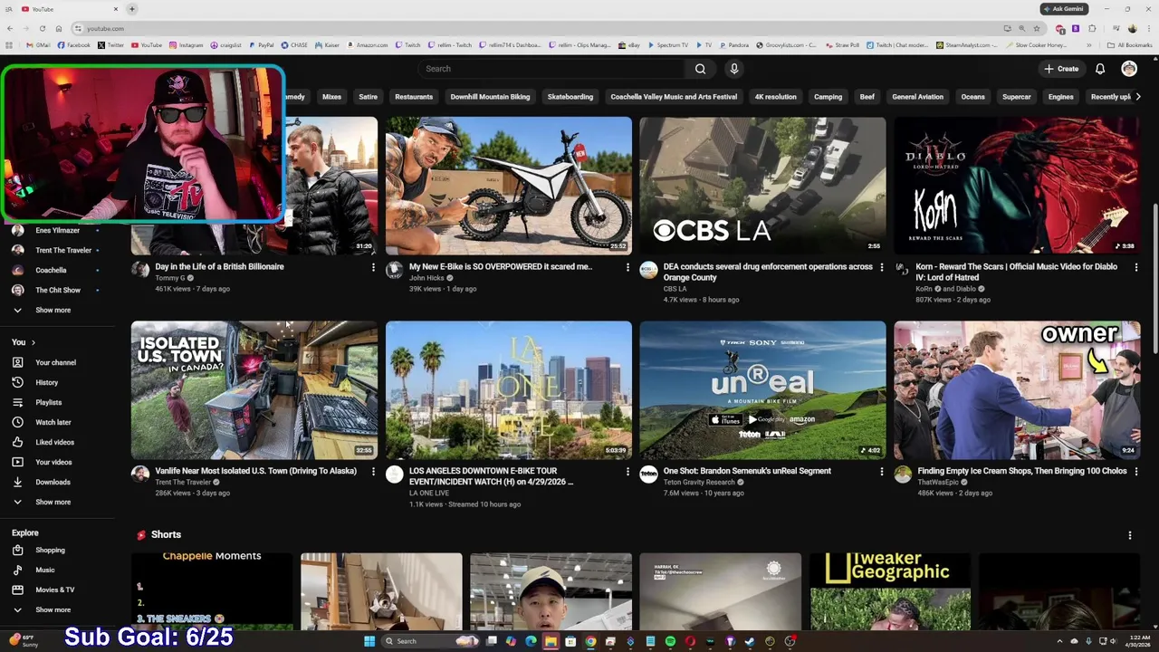Open All Bookmarks folder
The image size is (1159, 652).
click(1130, 45)
